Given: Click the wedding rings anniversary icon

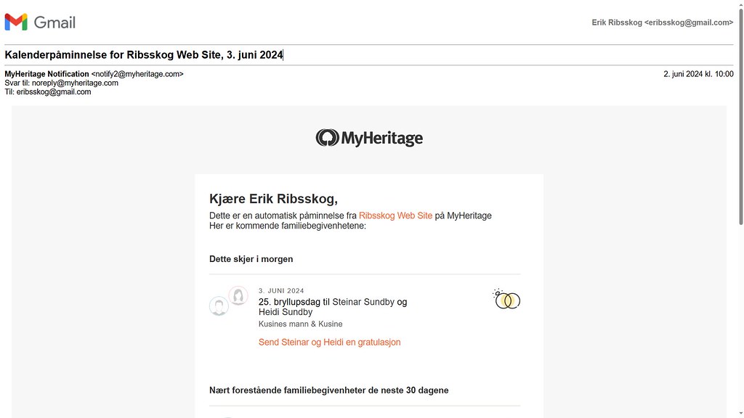Looking at the screenshot, I should point(506,299).
